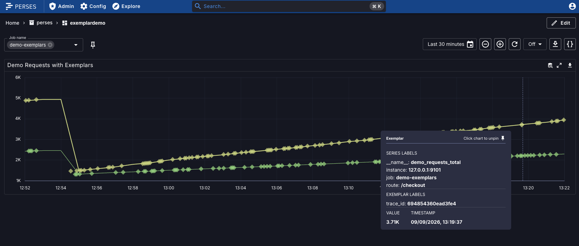Open the Off auto-refresh interval dropdown

535,44
